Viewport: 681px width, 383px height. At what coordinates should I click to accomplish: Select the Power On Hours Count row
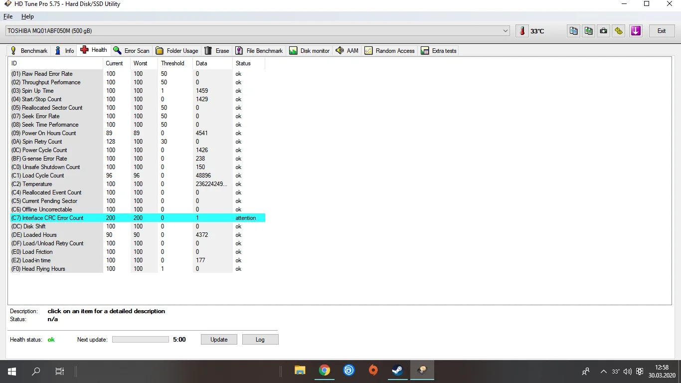pyautogui.click(x=138, y=133)
